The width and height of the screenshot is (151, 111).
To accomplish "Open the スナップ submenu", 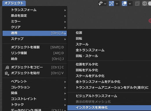I will [35, 39].
